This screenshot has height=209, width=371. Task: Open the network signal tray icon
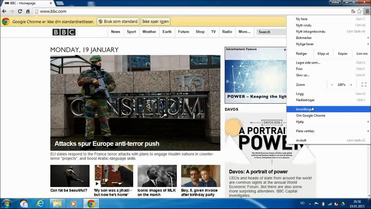[x=330, y=204]
